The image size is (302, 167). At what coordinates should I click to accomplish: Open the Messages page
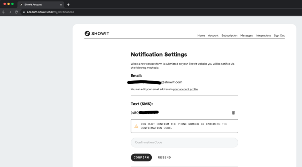[247, 35]
